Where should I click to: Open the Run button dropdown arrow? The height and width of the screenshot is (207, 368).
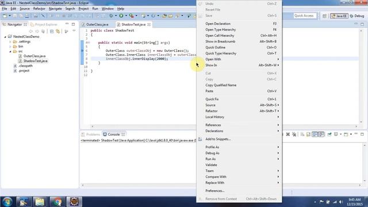pos(126,16)
